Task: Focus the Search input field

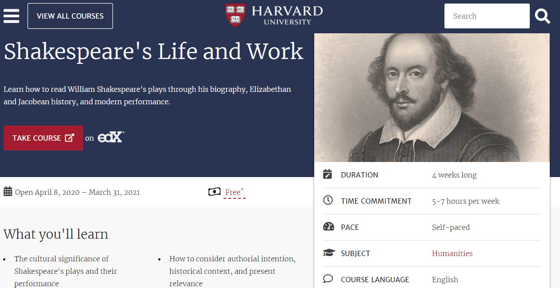Action: tap(487, 16)
